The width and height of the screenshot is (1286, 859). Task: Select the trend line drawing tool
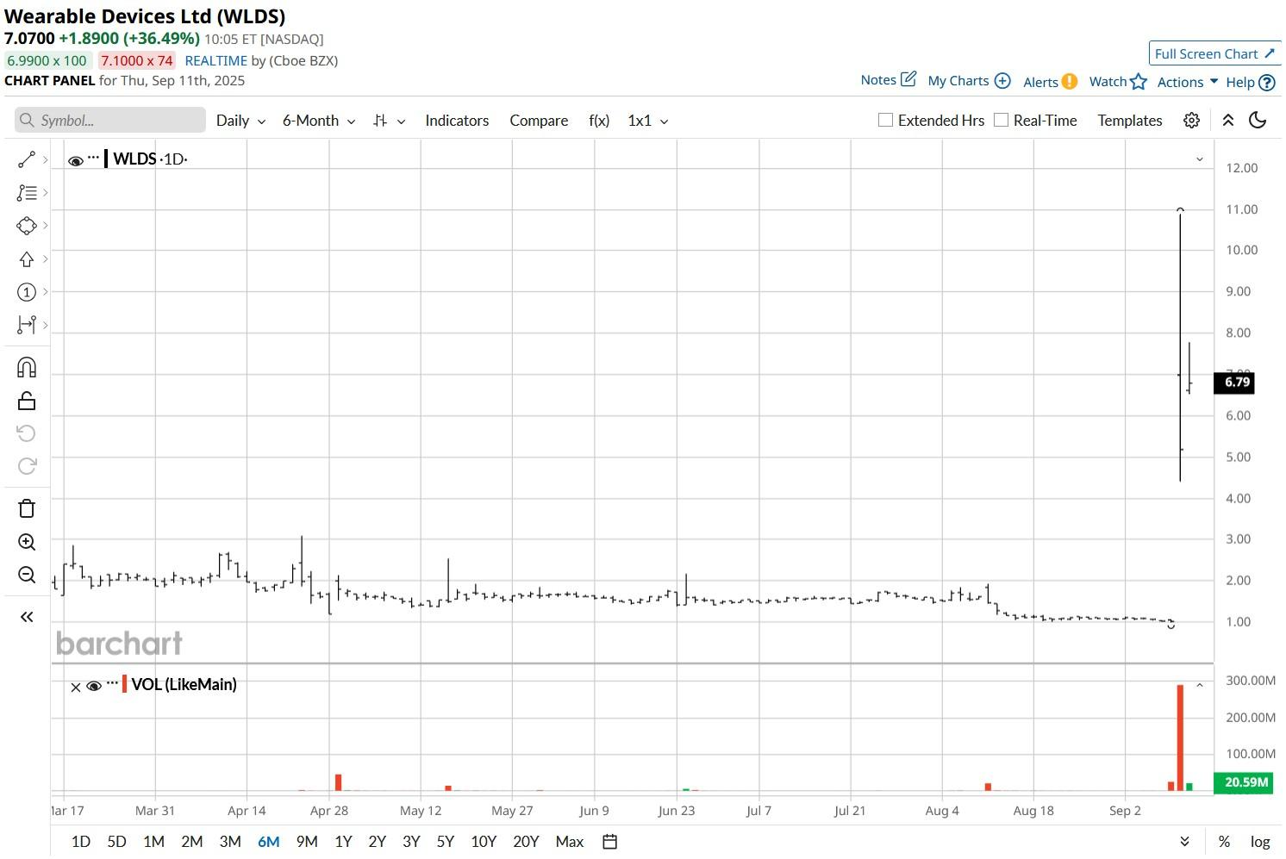coord(27,159)
